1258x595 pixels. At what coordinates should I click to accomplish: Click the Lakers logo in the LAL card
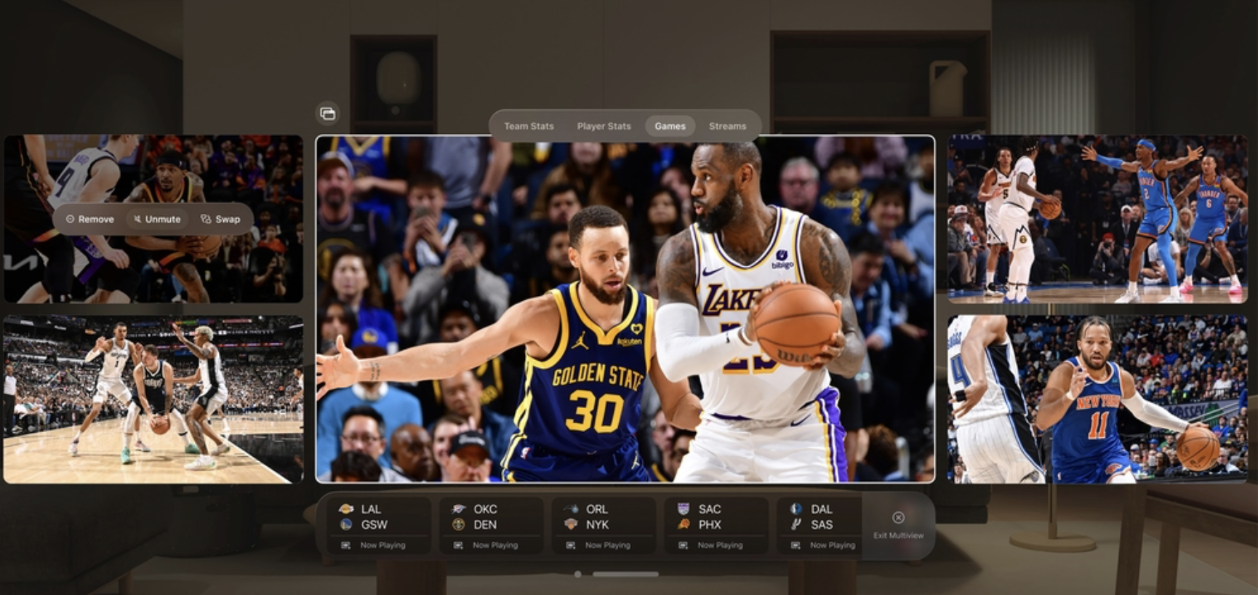click(x=346, y=509)
